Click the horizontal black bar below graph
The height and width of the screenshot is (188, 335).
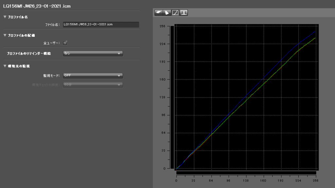(246, 173)
